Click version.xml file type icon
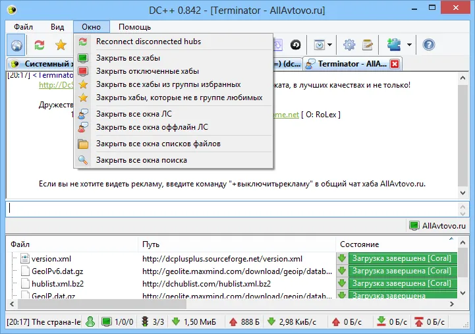 (25, 259)
